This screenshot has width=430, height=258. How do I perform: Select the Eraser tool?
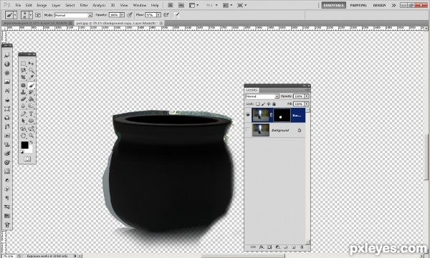(x=24, y=99)
